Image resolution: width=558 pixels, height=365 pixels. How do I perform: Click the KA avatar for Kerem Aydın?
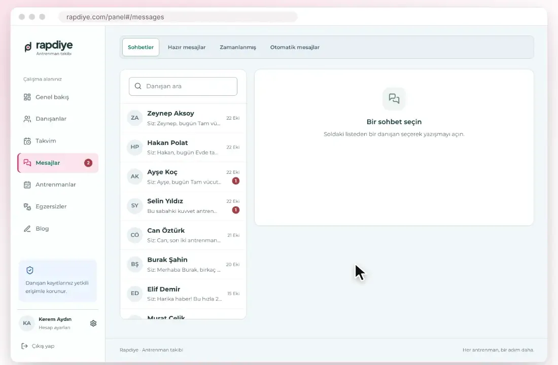click(x=27, y=323)
